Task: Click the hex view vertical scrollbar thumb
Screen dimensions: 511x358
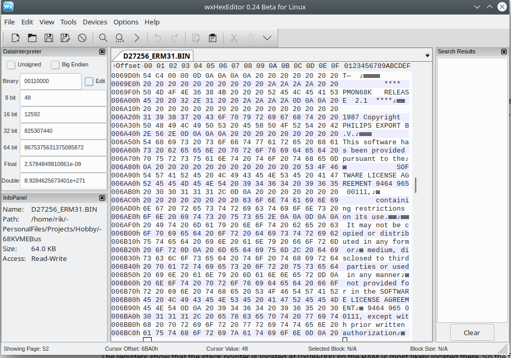Action: (x=415, y=185)
